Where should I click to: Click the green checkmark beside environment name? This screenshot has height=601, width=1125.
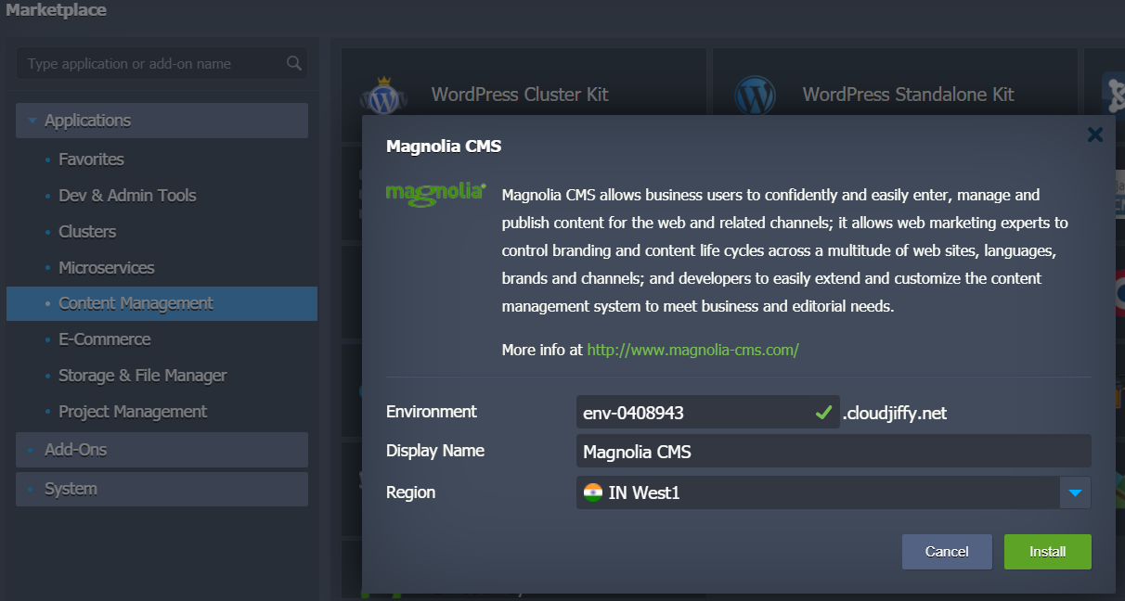822,413
